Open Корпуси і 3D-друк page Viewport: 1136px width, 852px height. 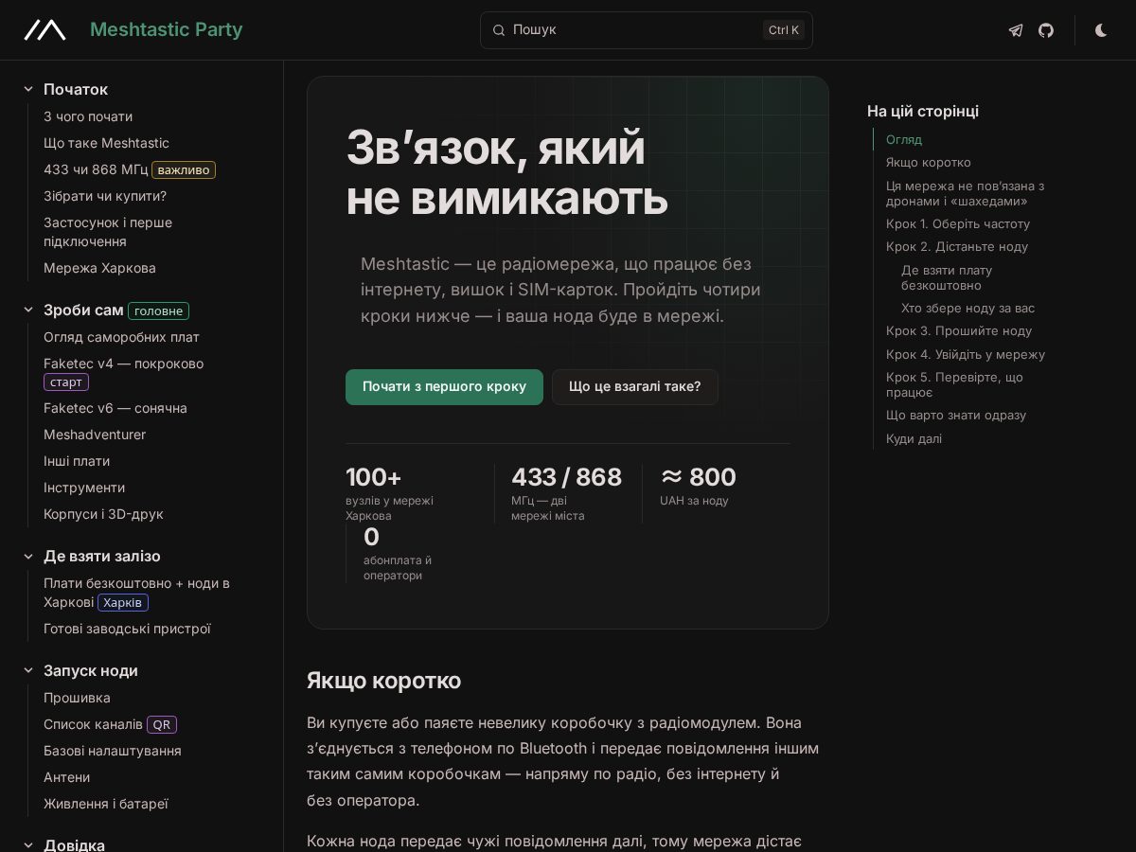103,514
